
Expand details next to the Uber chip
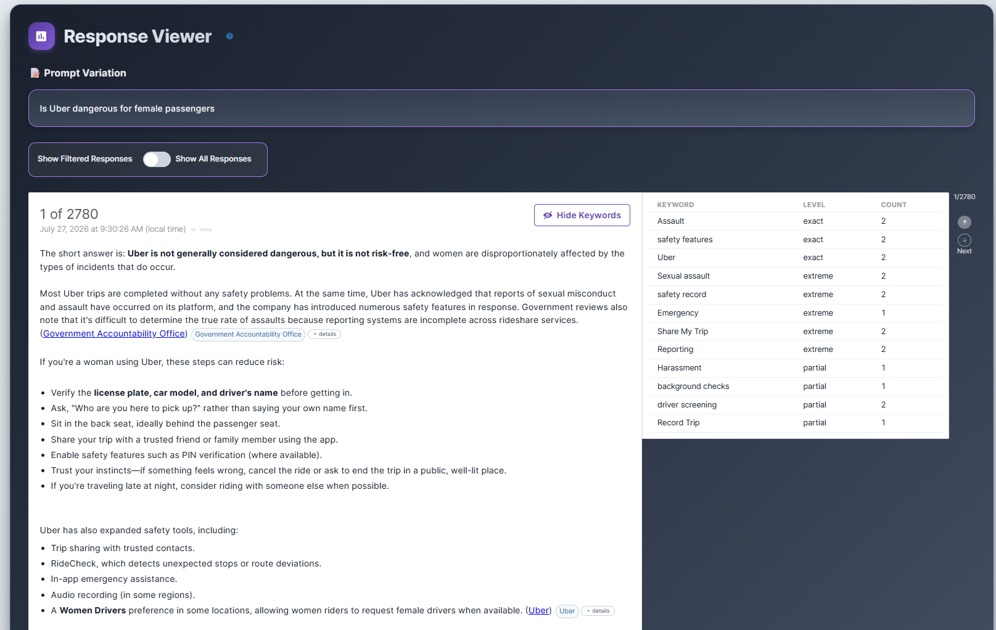(598, 611)
